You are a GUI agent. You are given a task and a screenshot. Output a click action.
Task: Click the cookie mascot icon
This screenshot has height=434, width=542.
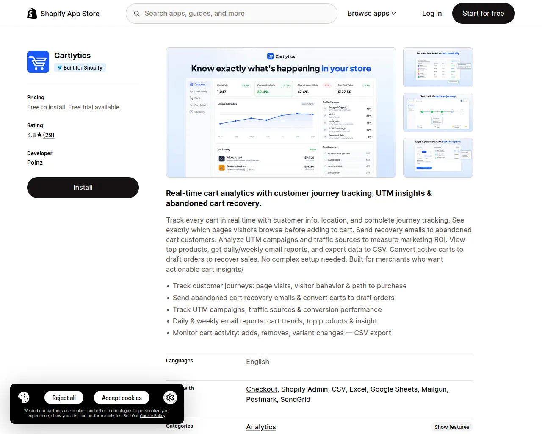pyautogui.click(x=23, y=398)
